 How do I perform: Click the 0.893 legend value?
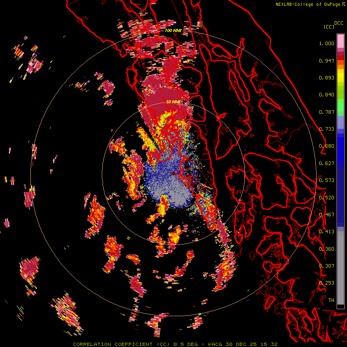(x=327, y=77)
